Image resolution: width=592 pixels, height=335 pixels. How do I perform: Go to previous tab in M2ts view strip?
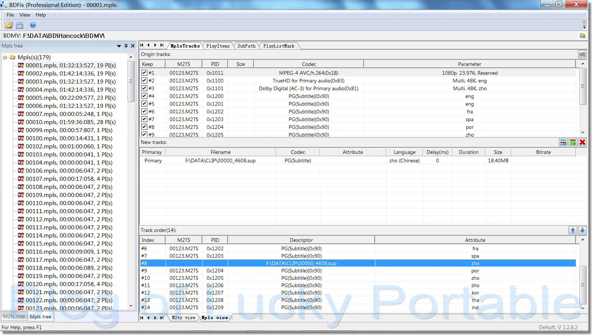[149, 318]
